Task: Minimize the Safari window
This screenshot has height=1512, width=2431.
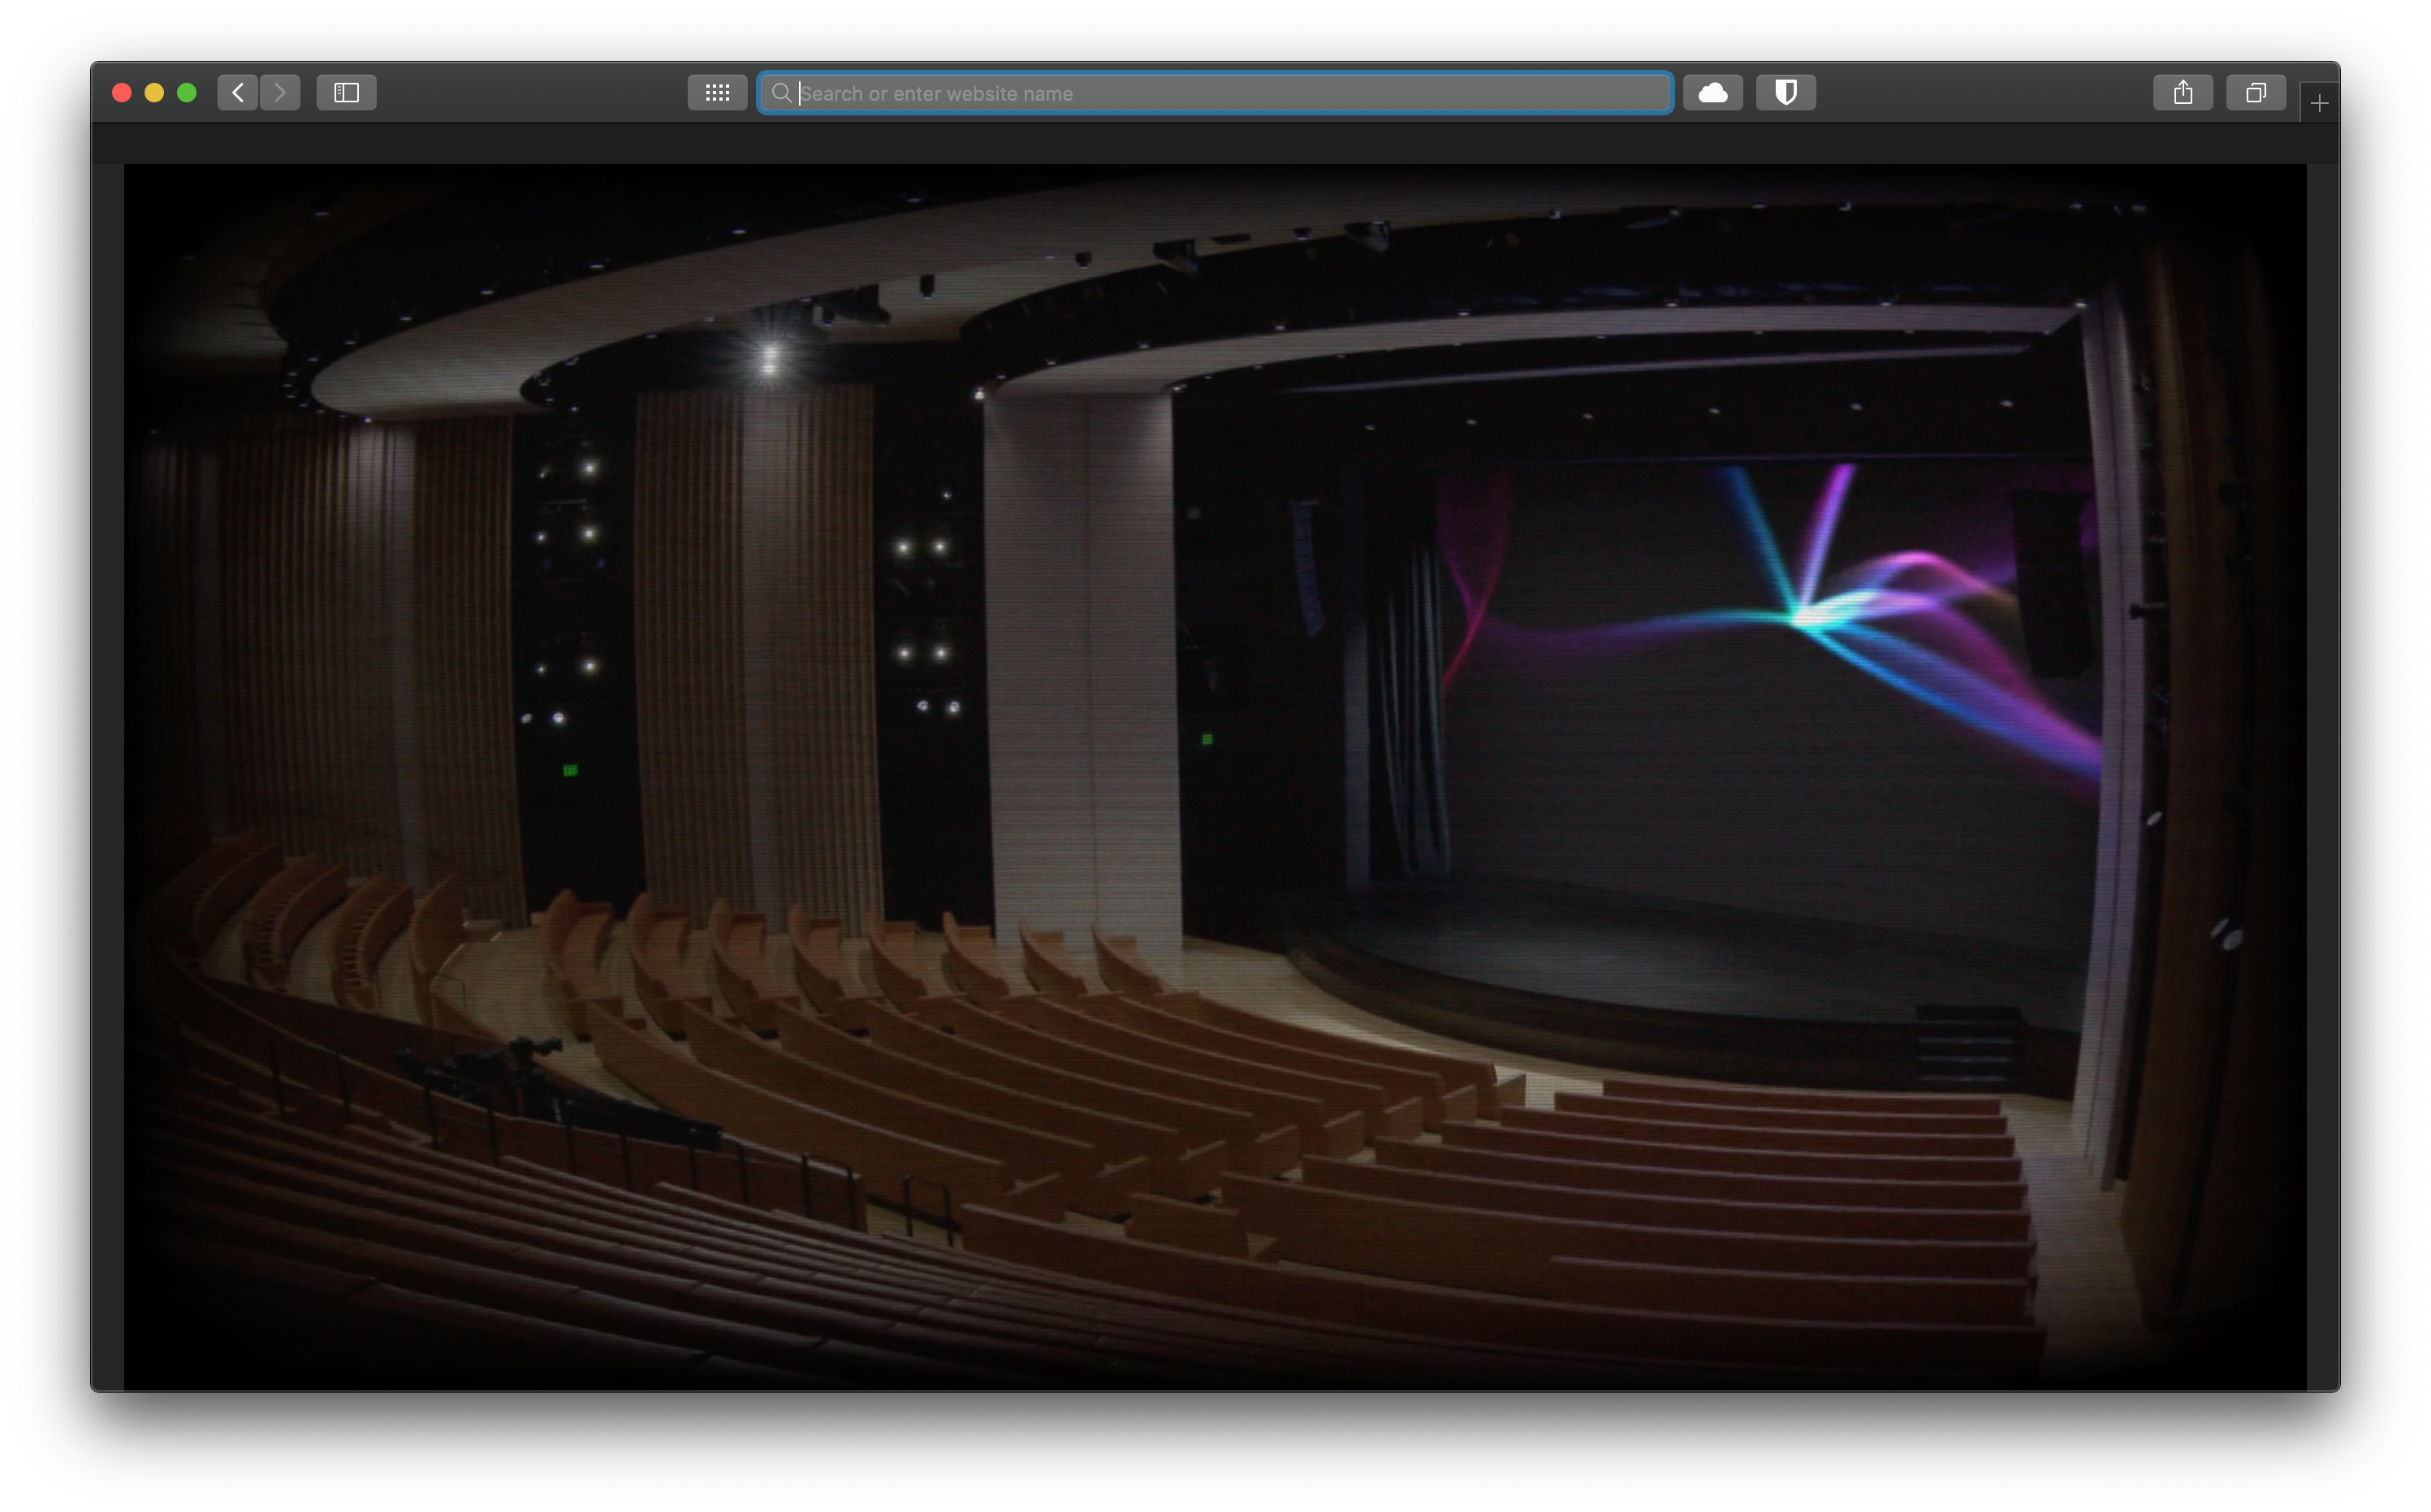Action: point(154,93)
